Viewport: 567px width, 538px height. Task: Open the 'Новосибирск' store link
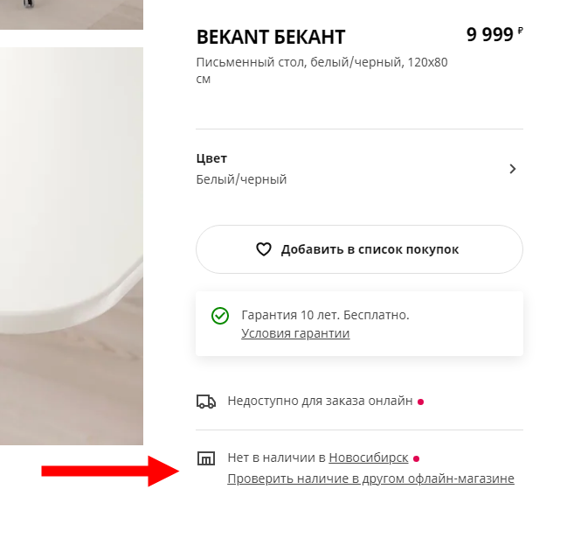pos(368,458)
